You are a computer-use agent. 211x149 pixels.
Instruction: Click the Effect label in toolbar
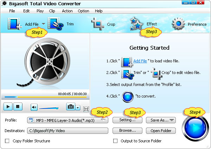coord(152,24)
